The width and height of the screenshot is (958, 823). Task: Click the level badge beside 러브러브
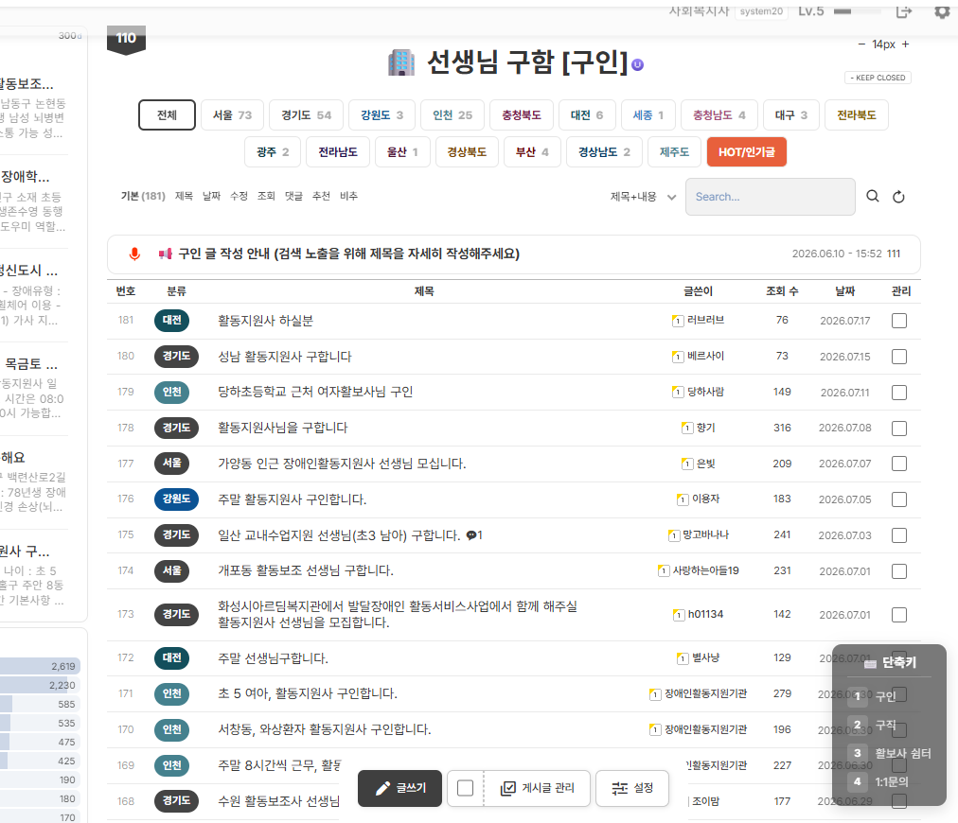click(678, 321)
